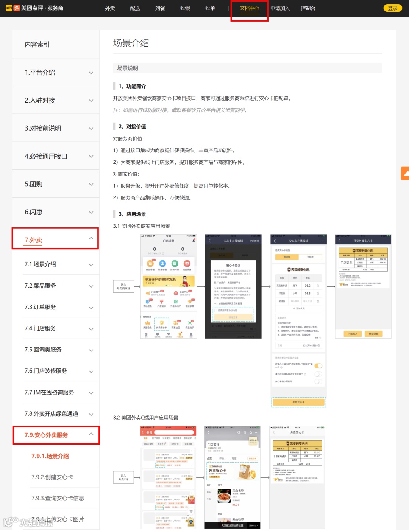The width and height of the screenshot is (409, 530).
Task: Expand 4.必接通用接口 chevron
Action: (91, 157)
